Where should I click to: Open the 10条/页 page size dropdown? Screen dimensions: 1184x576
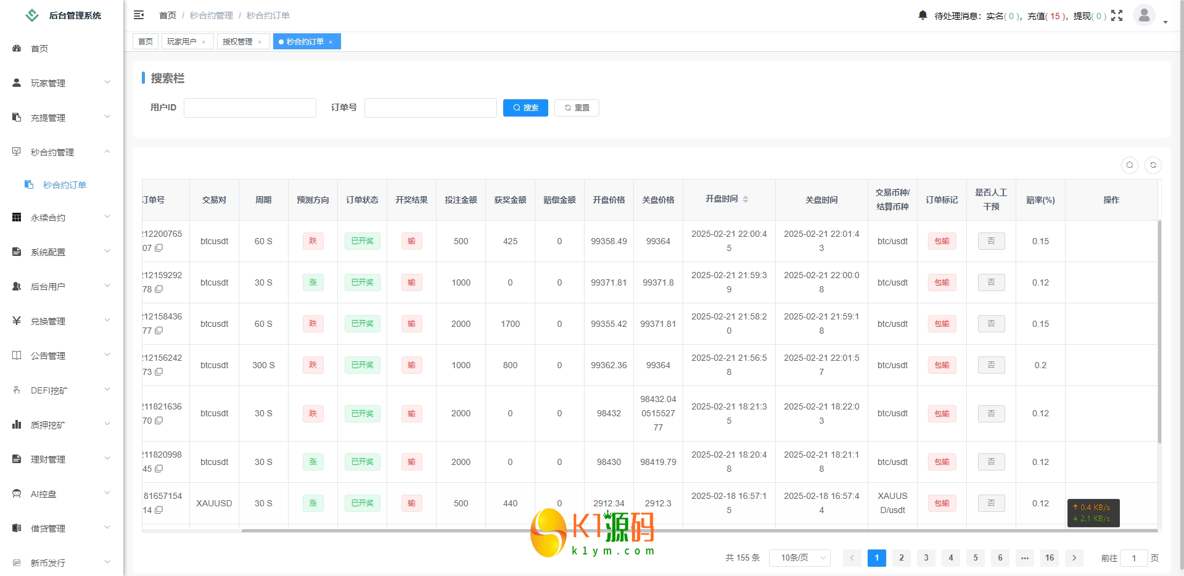tap(799, 557)
